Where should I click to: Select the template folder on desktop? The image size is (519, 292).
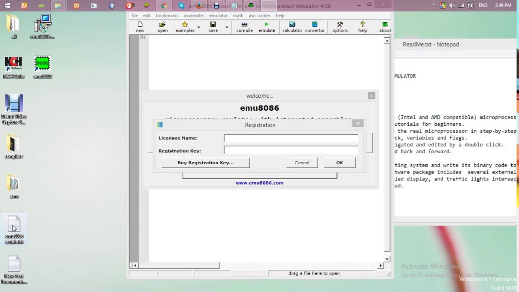coord(14,147)
